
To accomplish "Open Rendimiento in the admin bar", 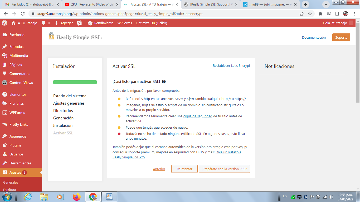I will tap(100, 23).
